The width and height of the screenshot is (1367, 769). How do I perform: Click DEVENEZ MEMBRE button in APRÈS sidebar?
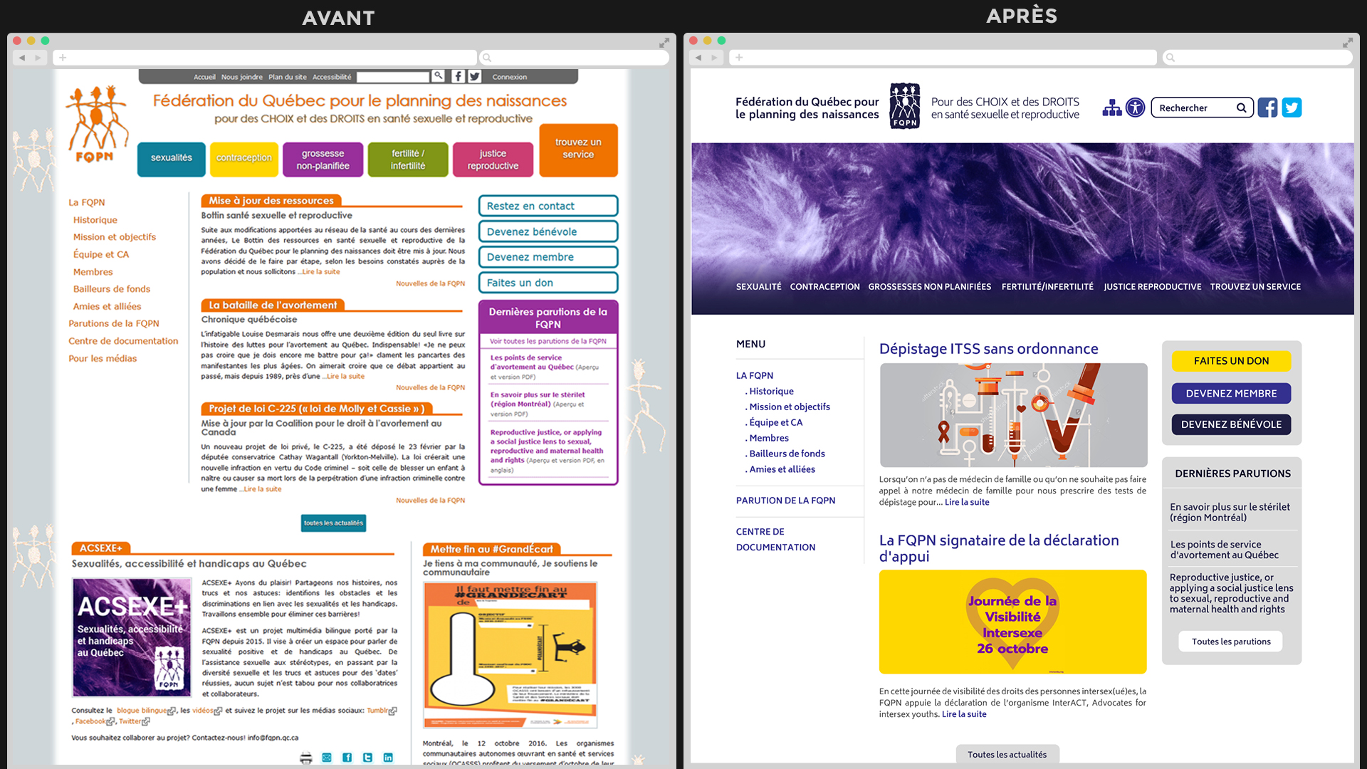(1231, 393)
